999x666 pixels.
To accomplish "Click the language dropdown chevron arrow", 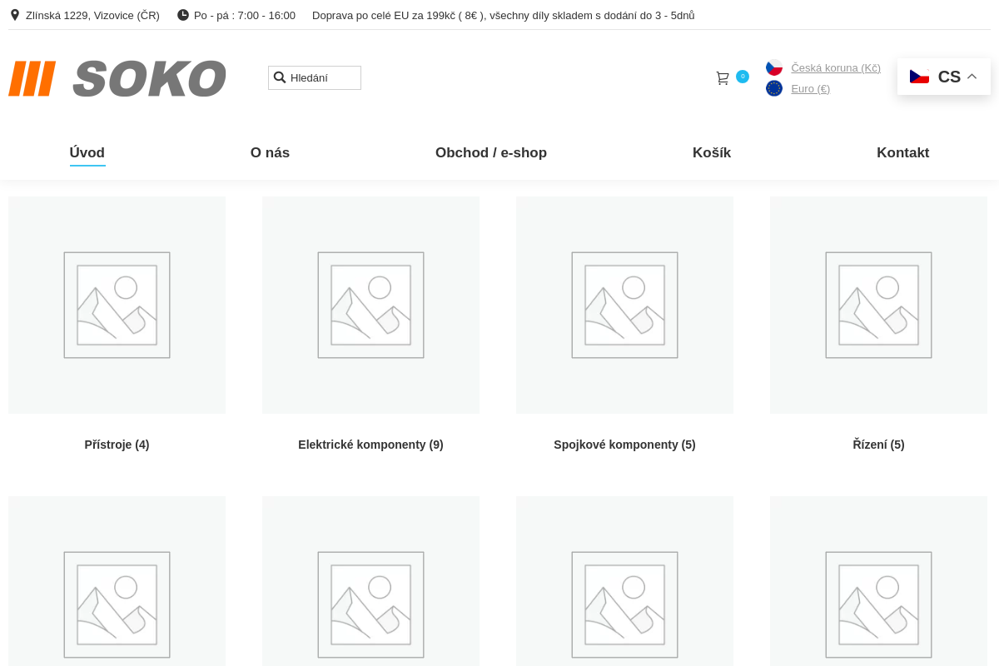I will point(972,77).
